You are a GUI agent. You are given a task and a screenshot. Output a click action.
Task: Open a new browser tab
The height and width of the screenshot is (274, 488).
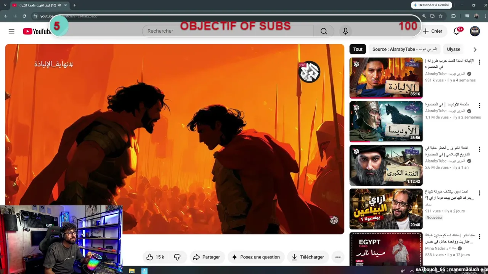click(75, 5)
